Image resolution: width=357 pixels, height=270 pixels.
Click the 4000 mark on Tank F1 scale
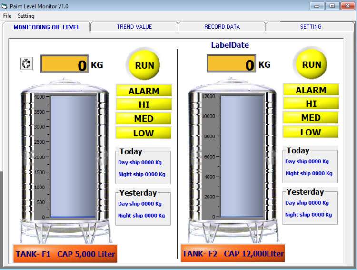pyautogui.click(x=40, y=97)
